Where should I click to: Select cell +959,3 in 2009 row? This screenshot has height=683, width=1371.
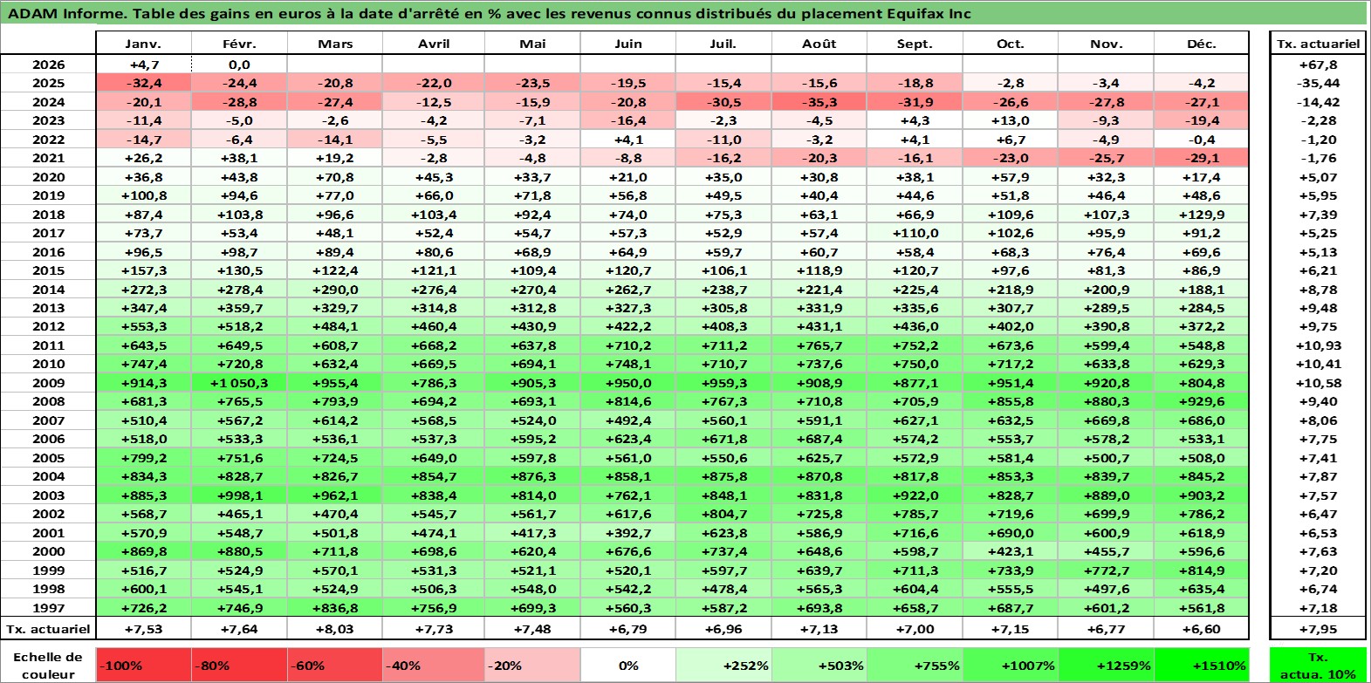tap(723, 383)
